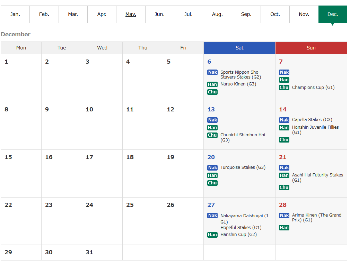Open the Aug. month tab

[x=217, y=14]
